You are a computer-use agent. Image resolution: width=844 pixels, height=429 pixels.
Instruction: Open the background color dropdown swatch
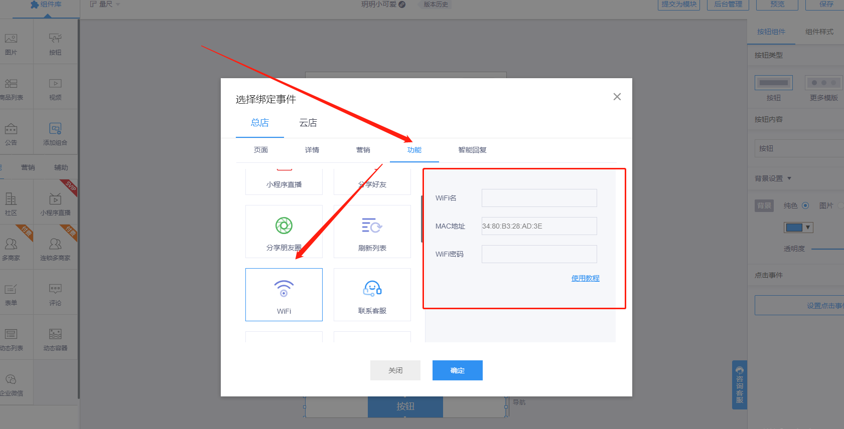pyautogui.click(x=798, y=228)
